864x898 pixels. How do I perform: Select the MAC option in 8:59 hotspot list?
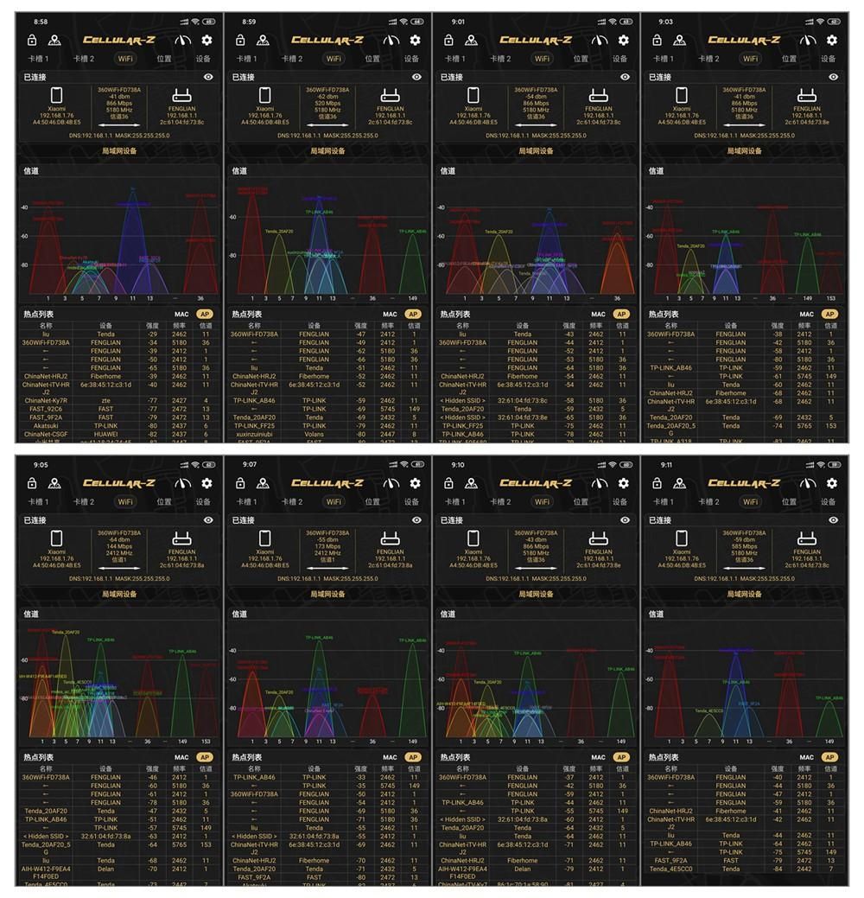pyautogui.click(x=390, y=315)
